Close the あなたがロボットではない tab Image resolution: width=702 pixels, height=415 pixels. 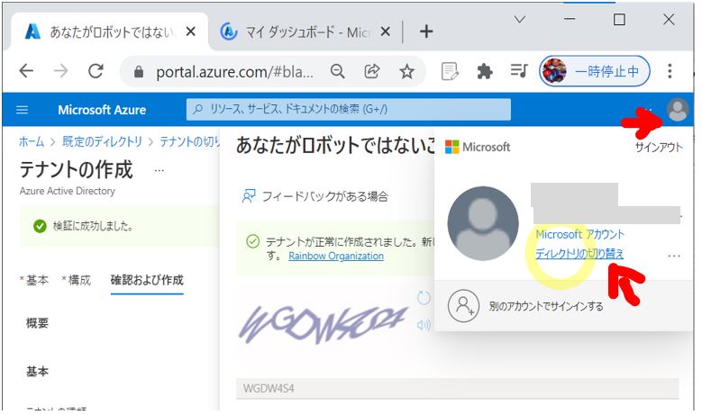point(190,32)
